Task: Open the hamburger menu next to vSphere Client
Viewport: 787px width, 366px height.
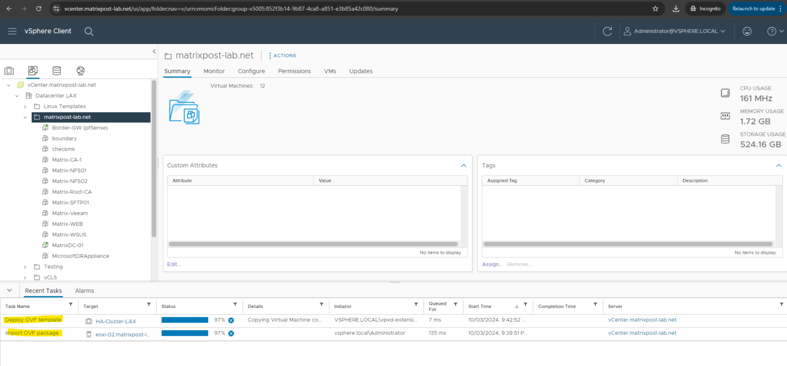Action: point(12,31)
